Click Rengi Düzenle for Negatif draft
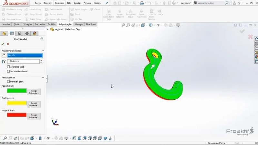 pos(34,116)
